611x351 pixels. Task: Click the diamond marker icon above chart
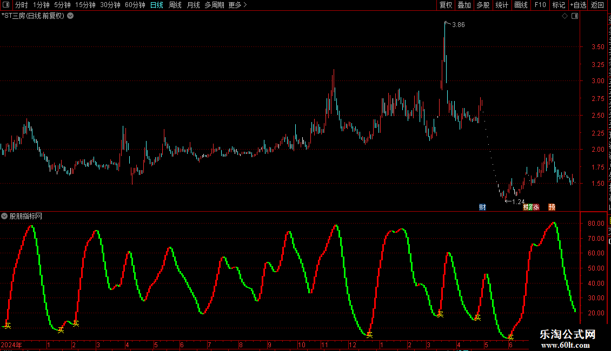click(x=564, y=16)
